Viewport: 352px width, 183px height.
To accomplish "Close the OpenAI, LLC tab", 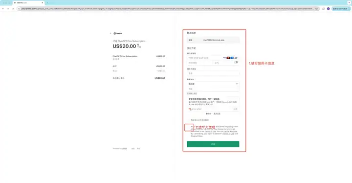I will coord(42,3).
